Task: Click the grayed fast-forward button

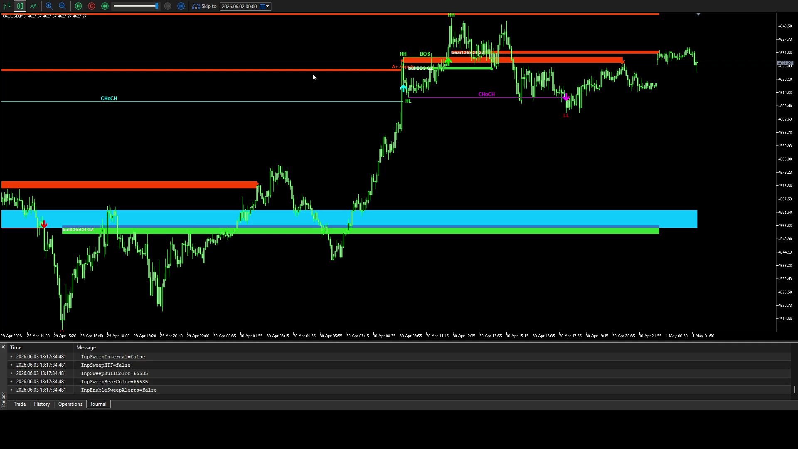Action: pyautogui.click(x=168, y=6)
